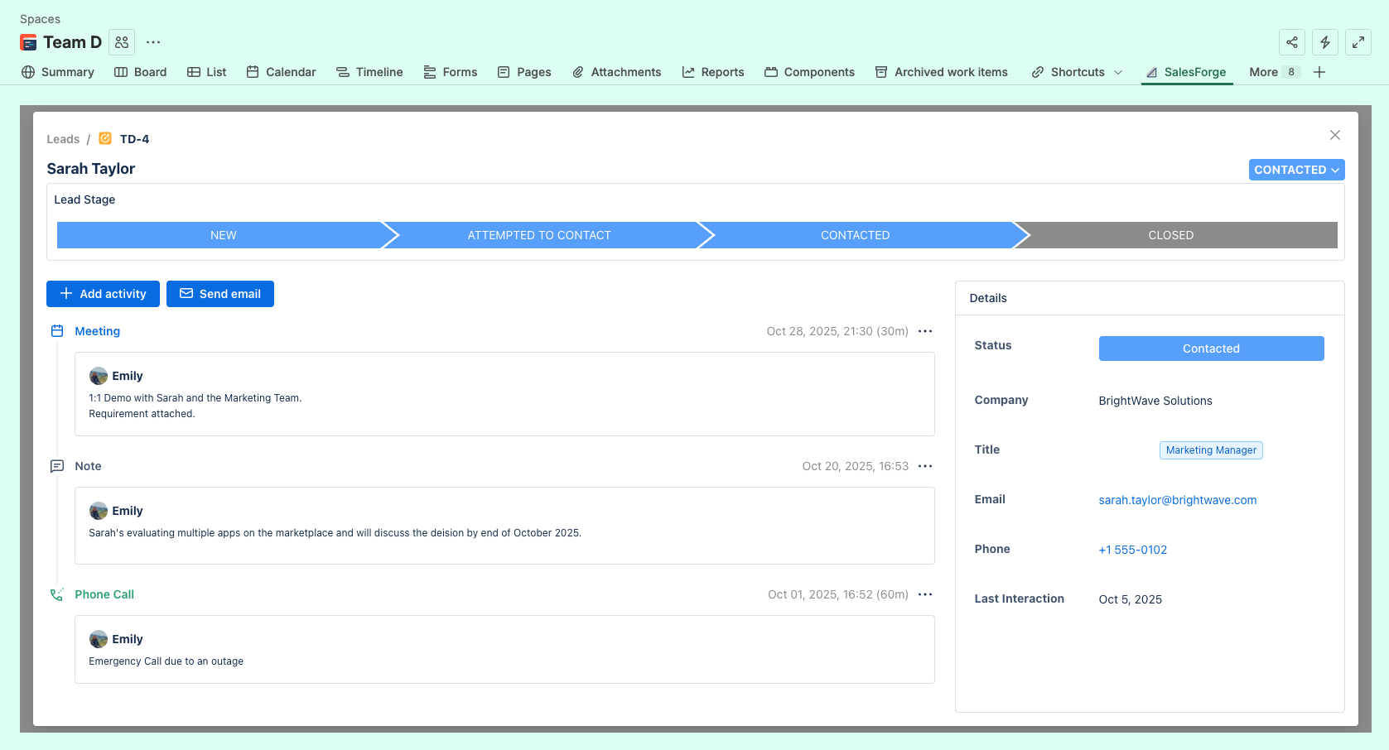1389x750 pixels.
Task: Open the Note activity options ellipsis
Action: pos(925,466)
